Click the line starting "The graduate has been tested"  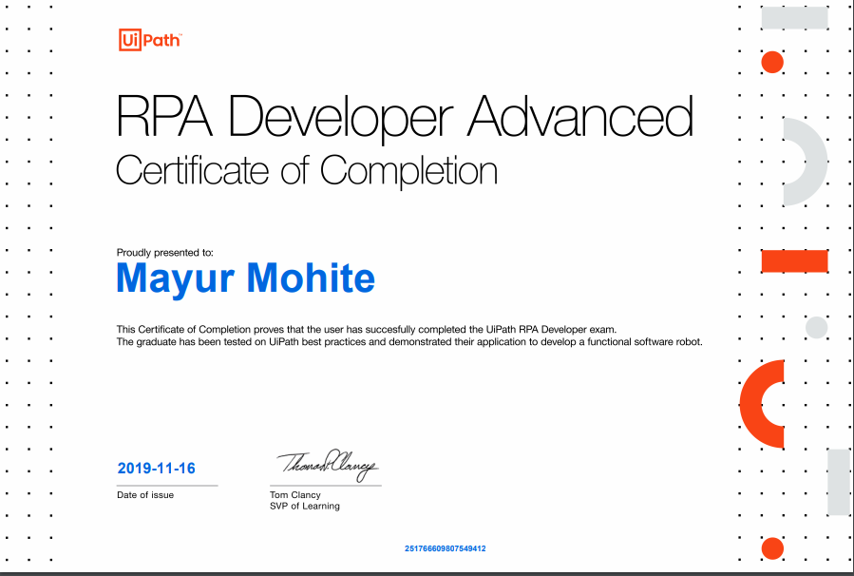409,342
